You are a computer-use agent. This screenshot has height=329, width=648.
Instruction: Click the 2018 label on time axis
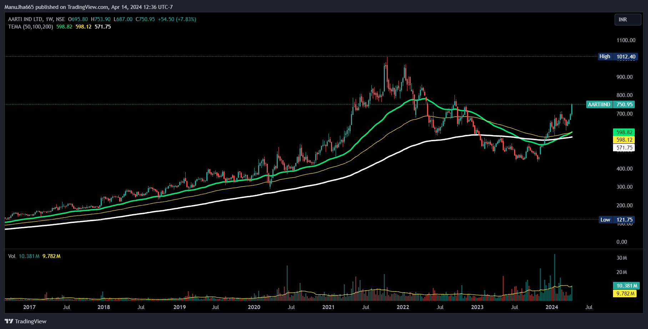[x=104, y=307]
